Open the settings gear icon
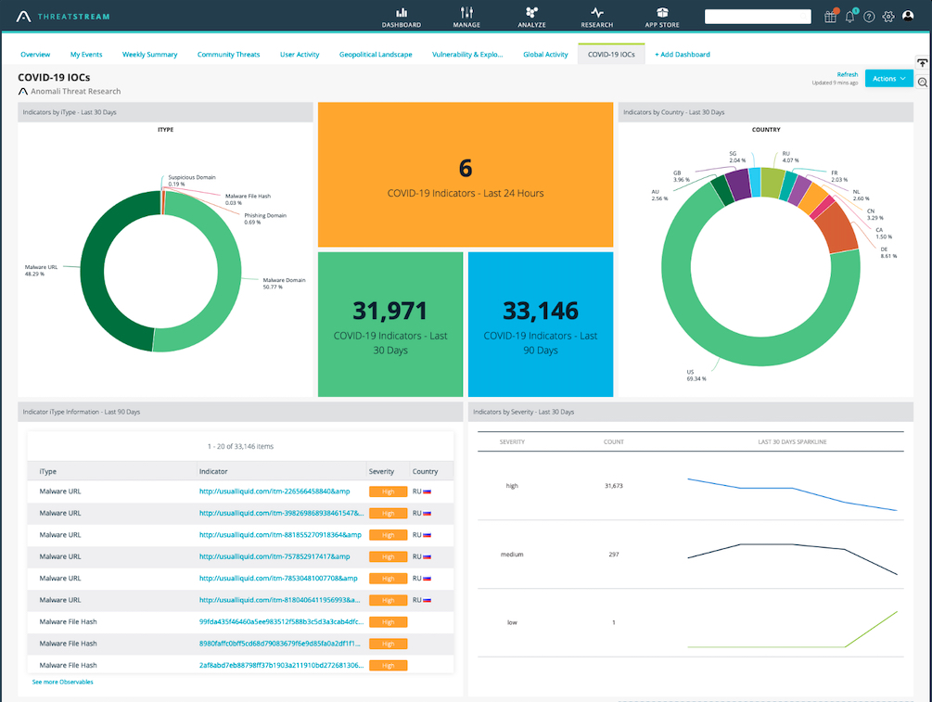 (x=888, y=17)
